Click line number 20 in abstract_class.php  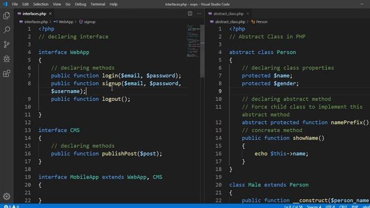[x=219, y=185]
